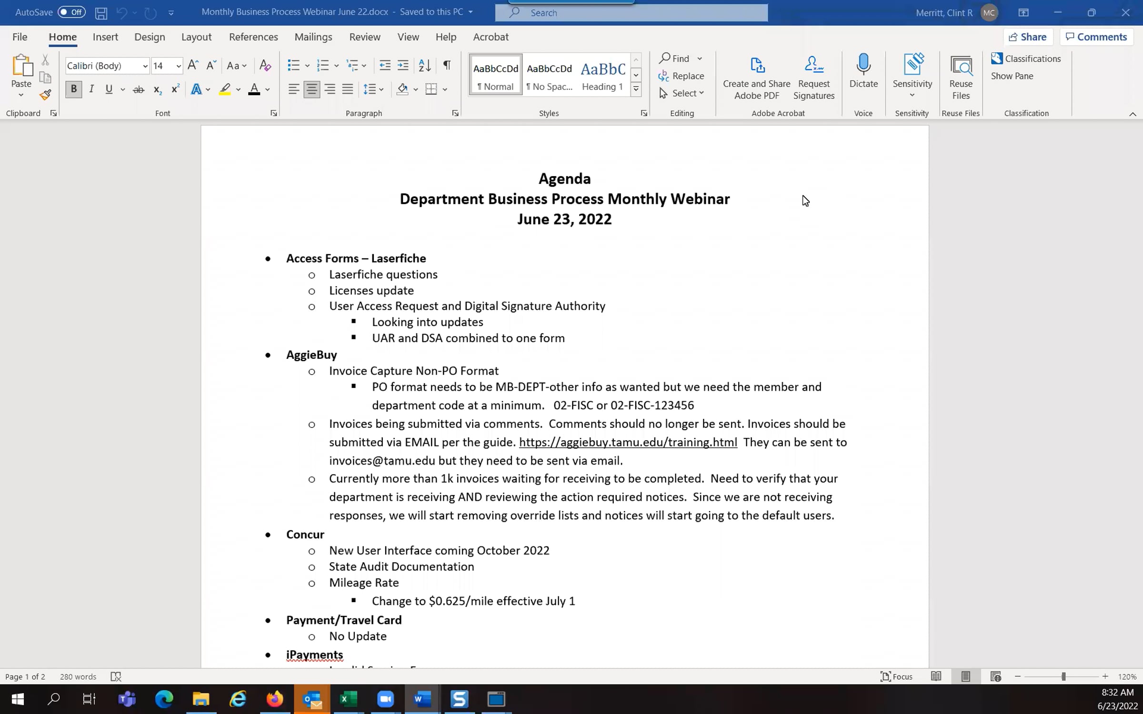Expand the Styles gallery More arrow
The width and height of the screenshot is (1143, 714).
(636, 89)
